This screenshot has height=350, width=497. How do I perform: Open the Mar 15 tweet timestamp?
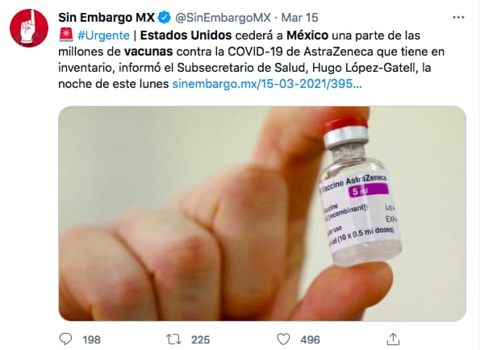coord(299,18)
